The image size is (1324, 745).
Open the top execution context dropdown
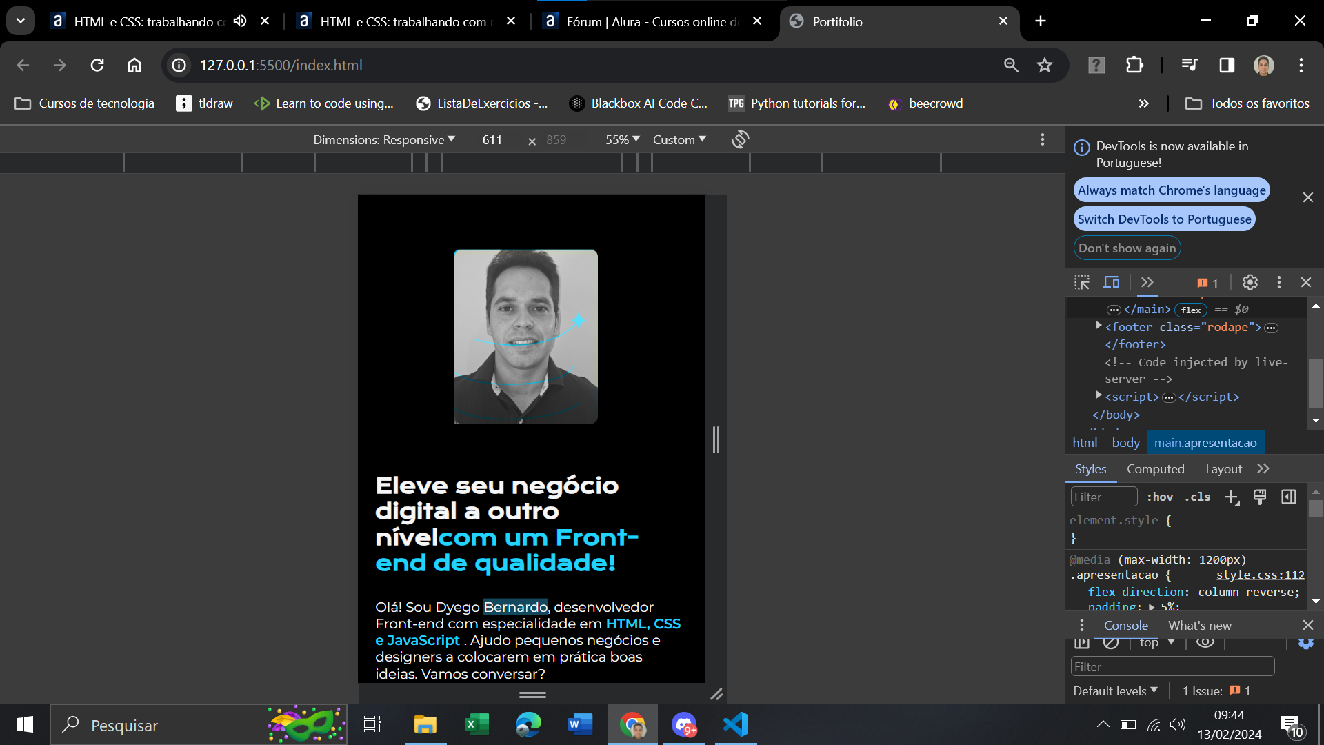click(x=1156, y=643)
